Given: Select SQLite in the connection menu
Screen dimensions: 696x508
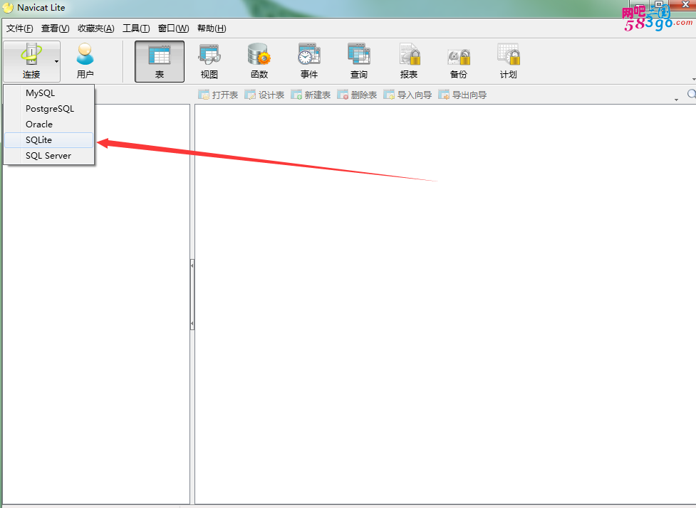Looking at the screenshot, I should pyautogui.click(x=49, y=140).
